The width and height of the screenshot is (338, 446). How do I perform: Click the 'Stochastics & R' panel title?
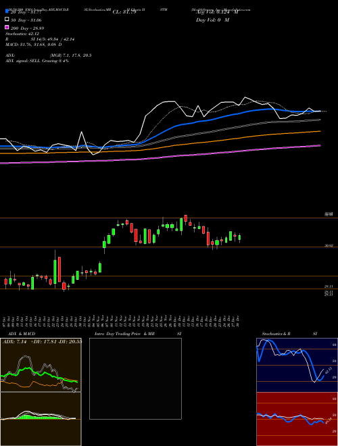pos(276,334)
